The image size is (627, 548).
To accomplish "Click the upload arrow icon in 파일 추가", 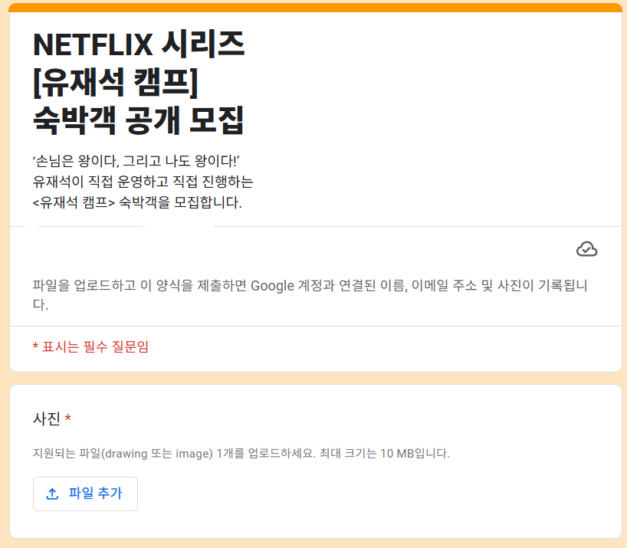I will (52, 494).
